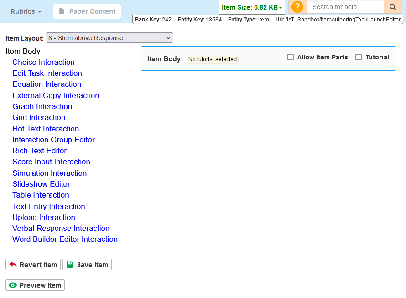406x298 pixels.
Task: Save the item with Save Item
Action: click(x=87, y=265)
